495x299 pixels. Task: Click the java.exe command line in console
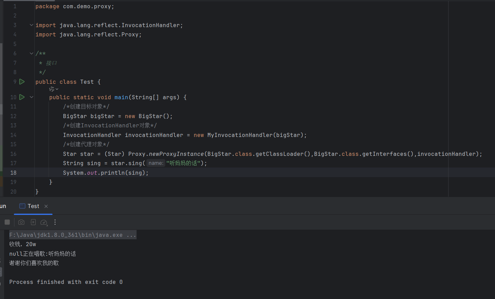click(72, 235)
